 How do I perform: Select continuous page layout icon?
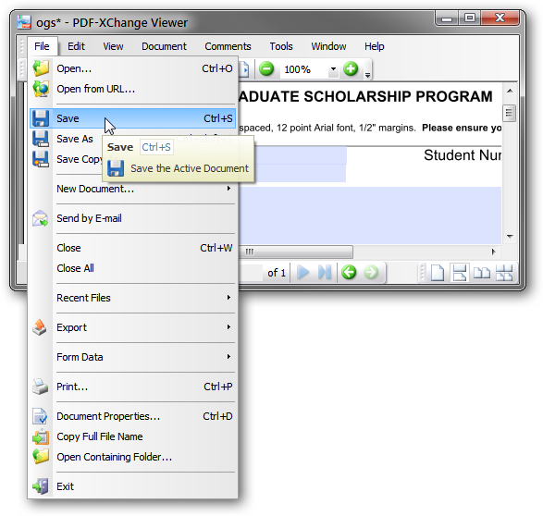point(460,273)
